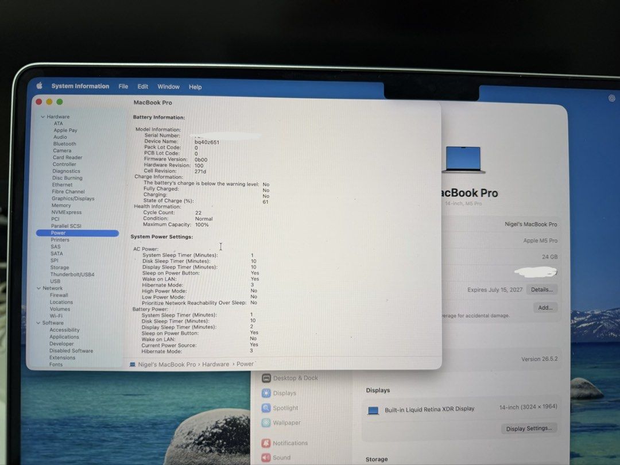Select Volumes under Network

pos(60,309)
